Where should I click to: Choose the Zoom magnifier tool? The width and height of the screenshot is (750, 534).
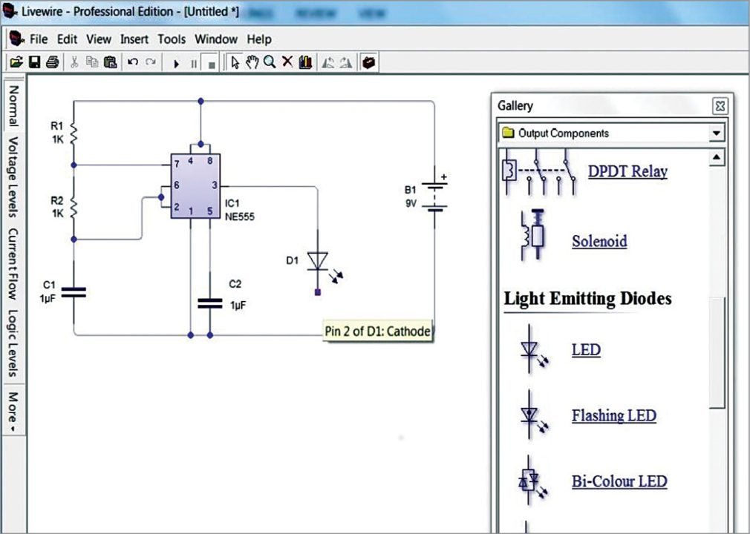click(x=270, y=63)
